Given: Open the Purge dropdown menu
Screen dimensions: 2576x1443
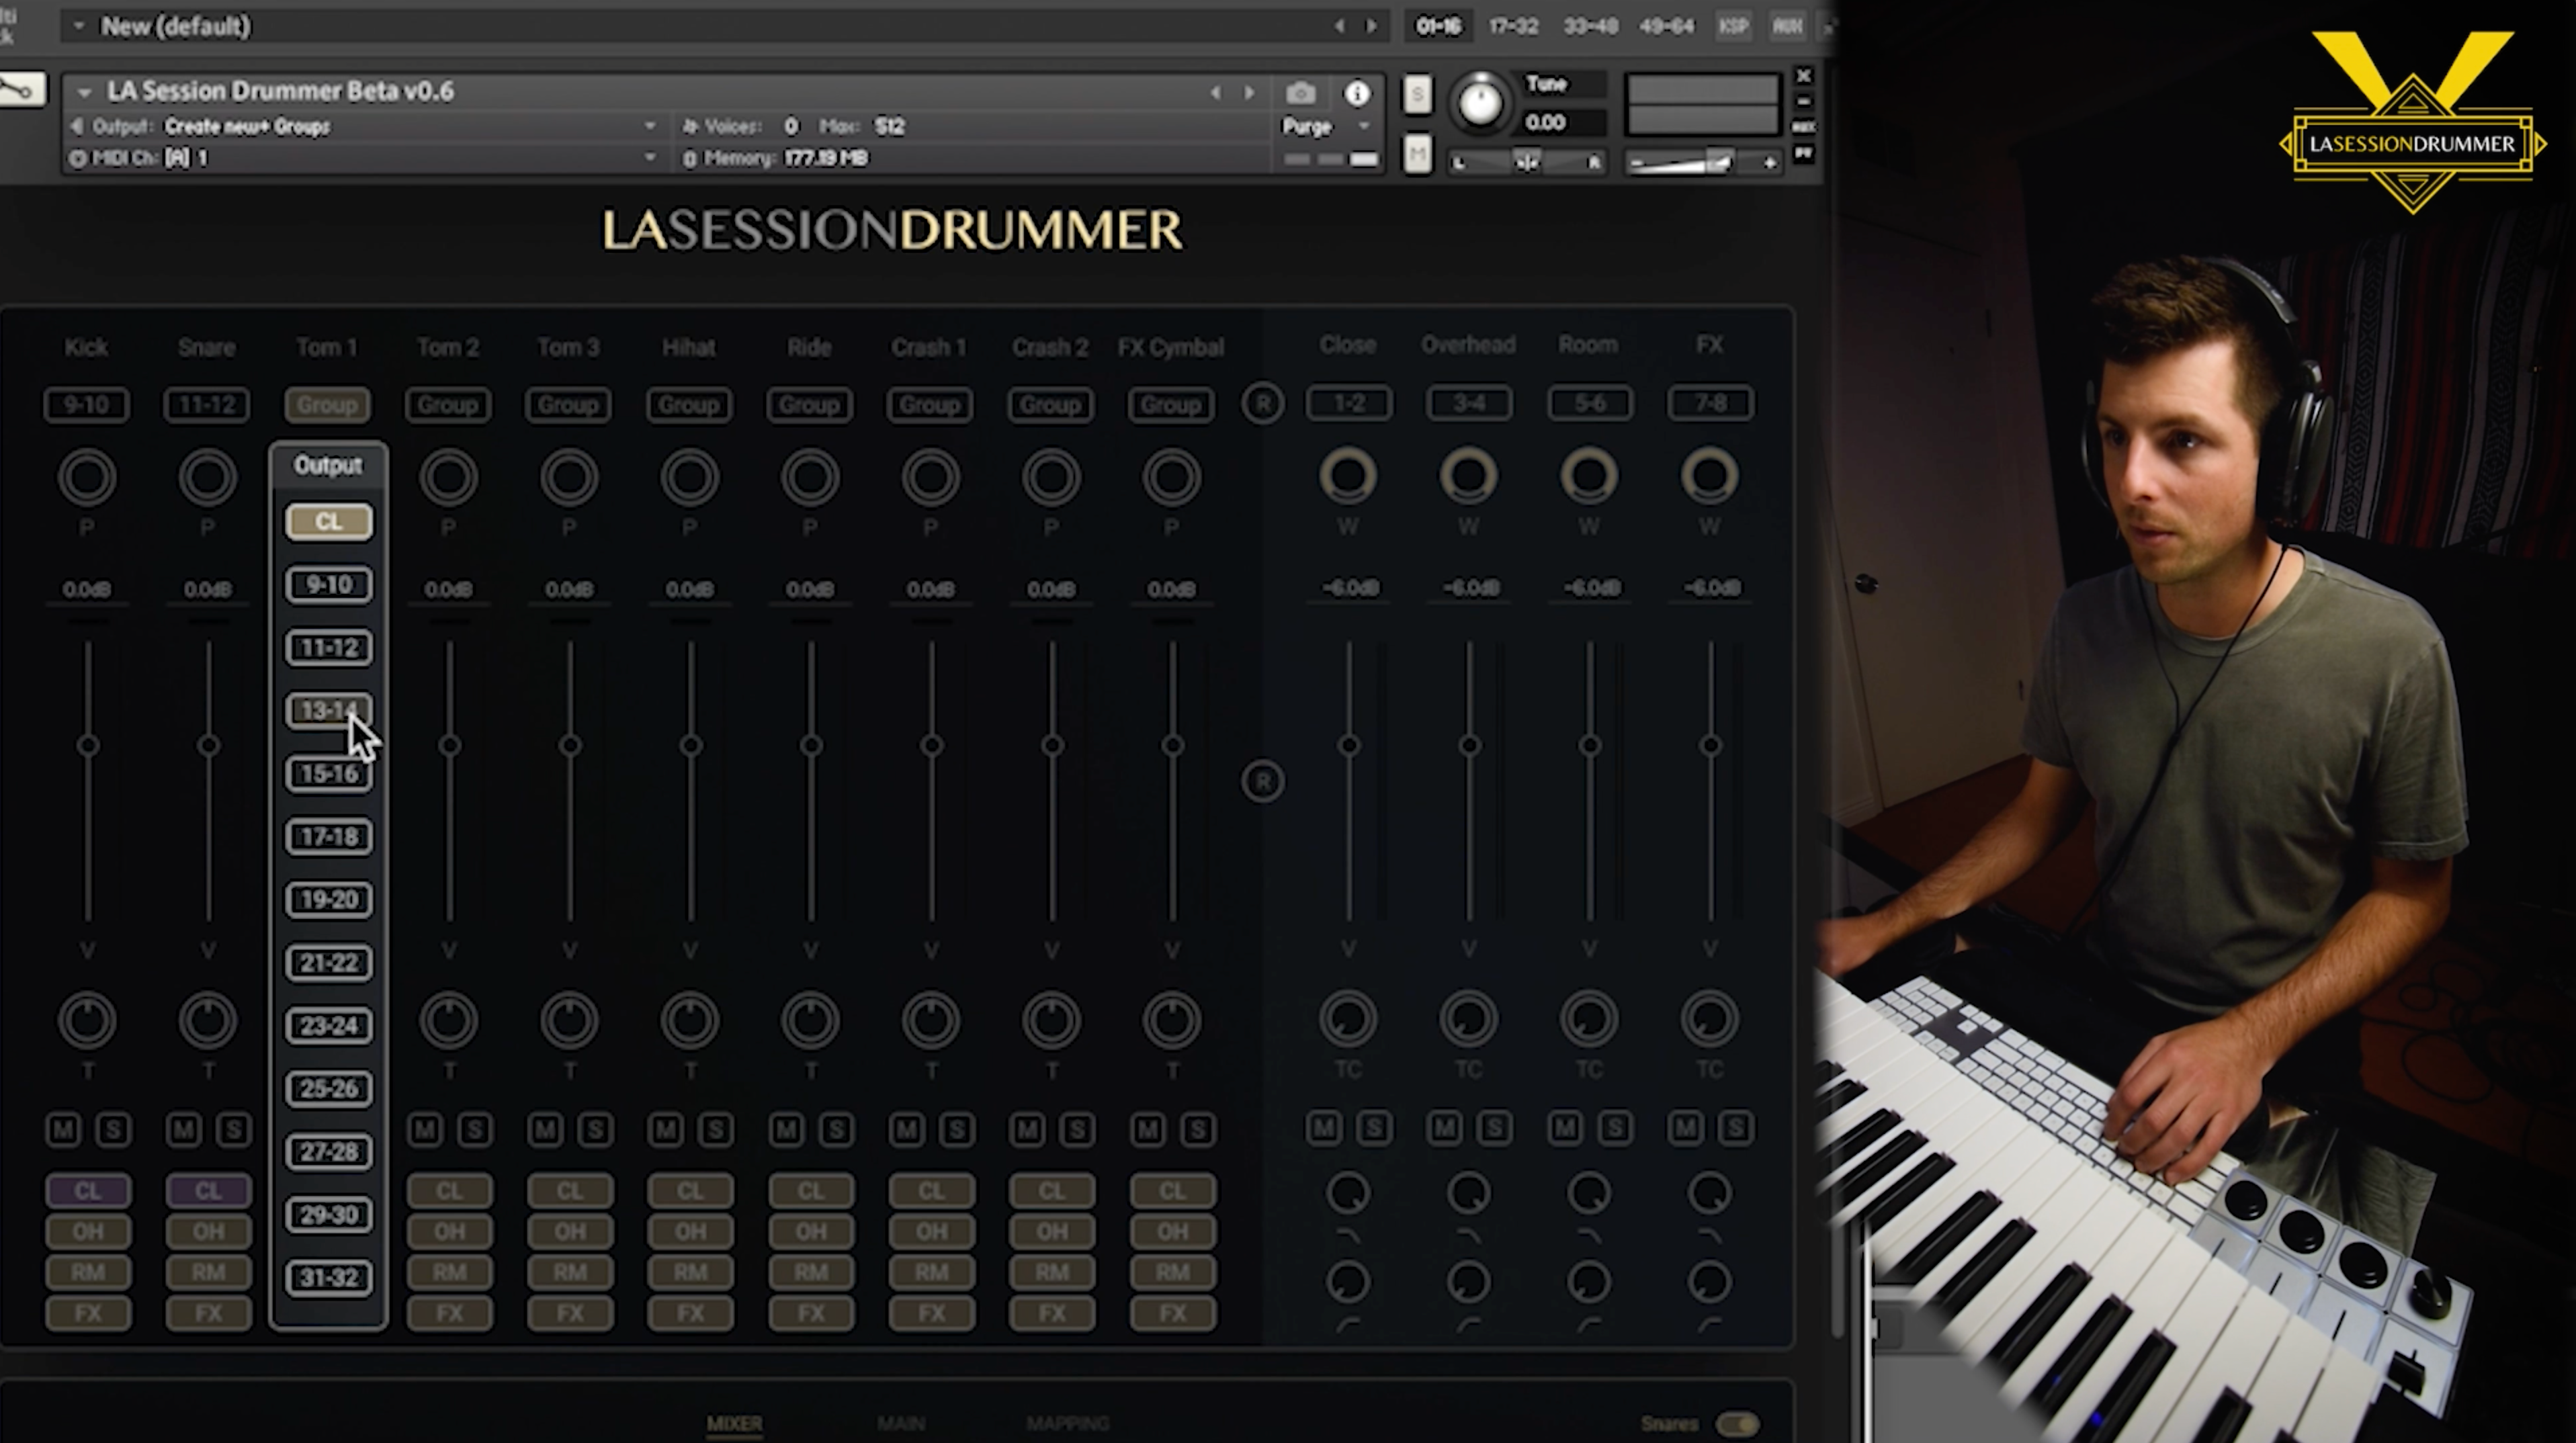Looking at the screenshot, I should coord(1325,127).
